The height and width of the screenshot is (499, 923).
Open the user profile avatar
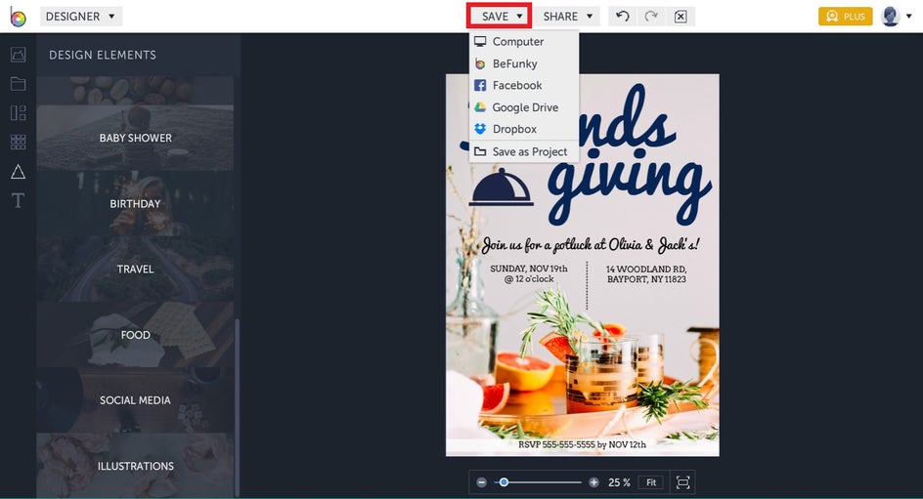(891, 17)
